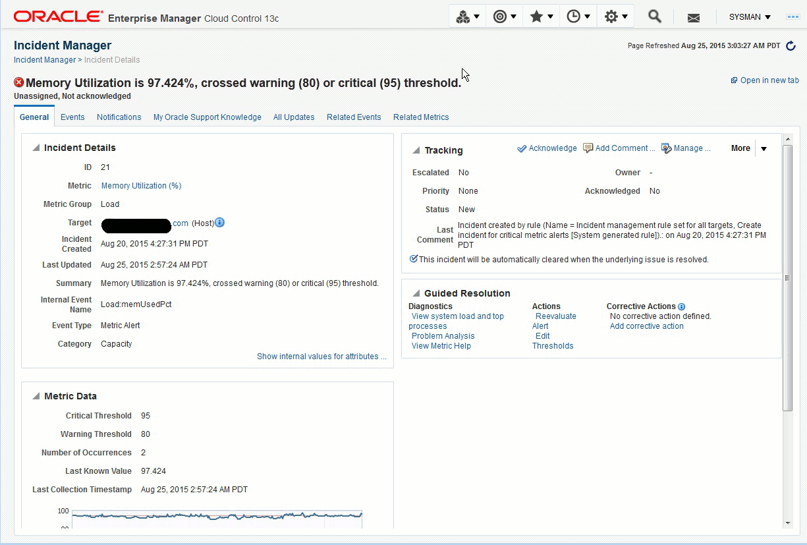The height and width of the screenshot is (545, 807).
Task: Click the right pane vertical scrollbar thumb
Action: tap(787, 278)
